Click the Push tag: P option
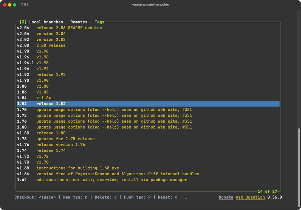301x210 pixels. 137,197
